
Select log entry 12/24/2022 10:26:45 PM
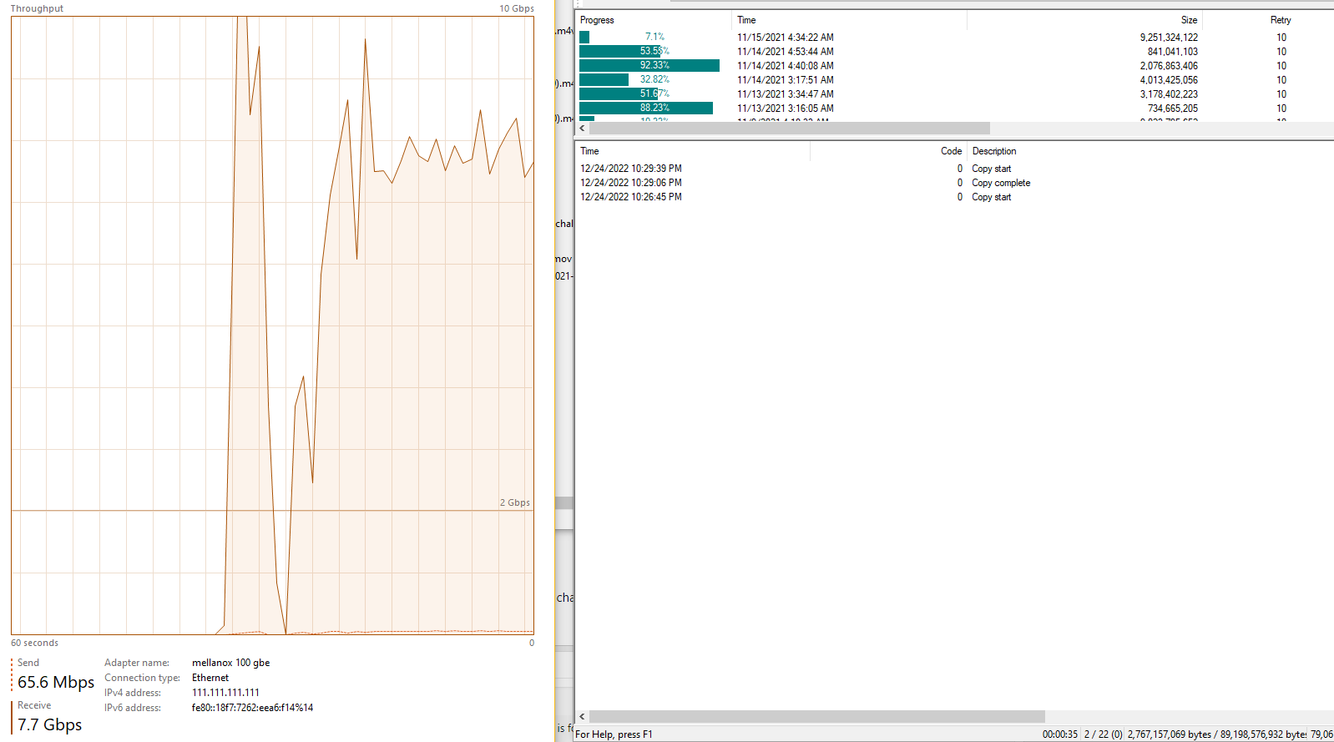(x=631, y=197)
